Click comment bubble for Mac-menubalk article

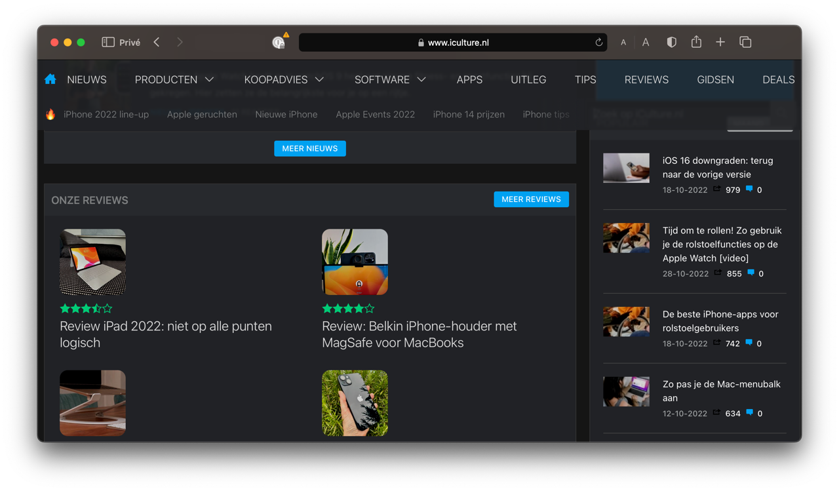[749, 412]
